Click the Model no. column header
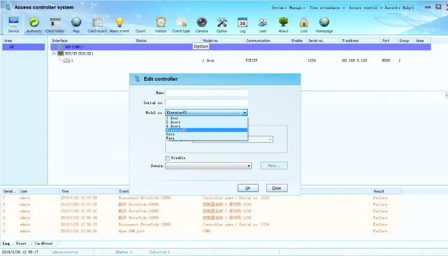Image resolution: width=448 pixels, height=256 pixels. 222,41
